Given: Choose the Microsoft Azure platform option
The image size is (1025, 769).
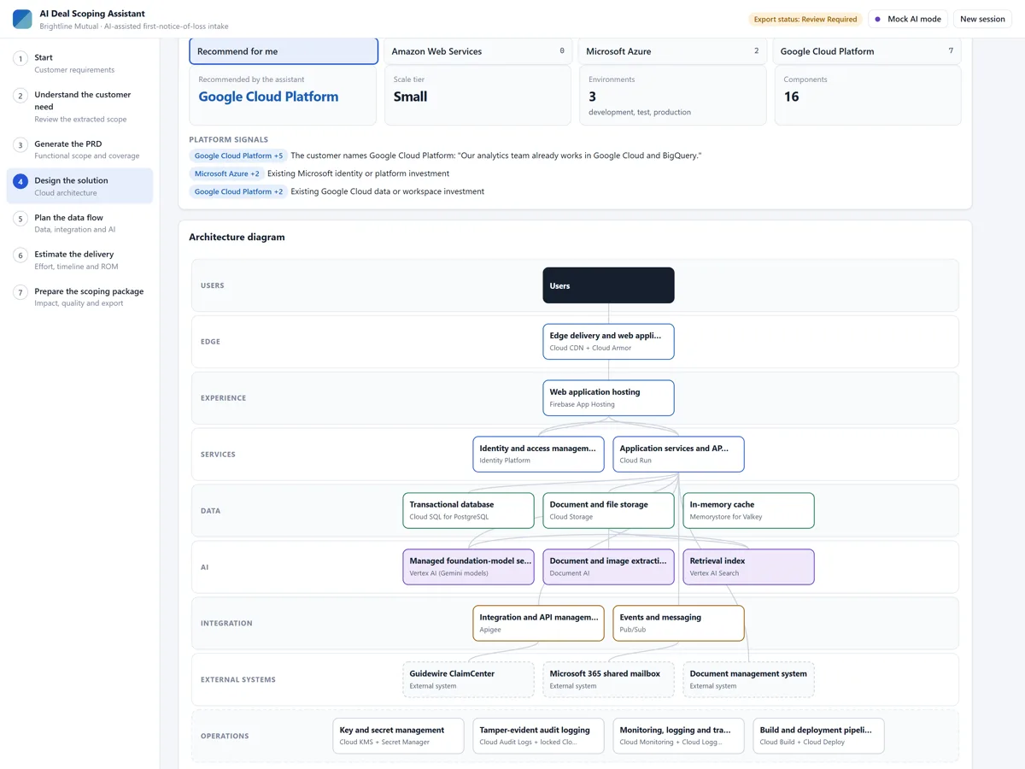Looking at the screenshot, I should click(x=672, y=51).
